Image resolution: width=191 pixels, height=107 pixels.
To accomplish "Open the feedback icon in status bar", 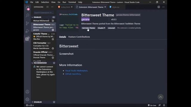I will (159, 105).
